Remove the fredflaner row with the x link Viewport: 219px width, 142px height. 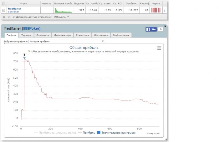click(x=165, y=10)
